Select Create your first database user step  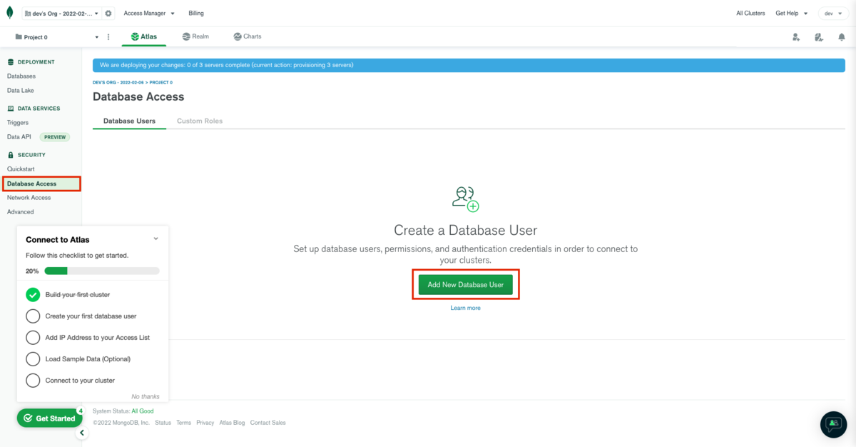point(91,316)
